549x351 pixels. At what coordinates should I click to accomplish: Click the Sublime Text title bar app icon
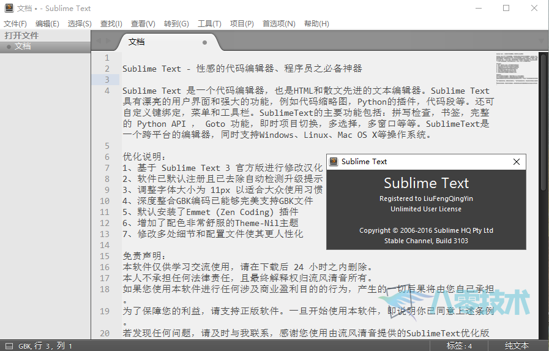[9, 8]
